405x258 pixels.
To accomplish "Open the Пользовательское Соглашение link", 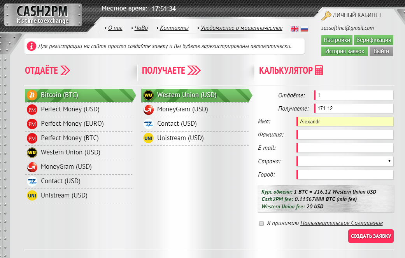I will (342, 223).
